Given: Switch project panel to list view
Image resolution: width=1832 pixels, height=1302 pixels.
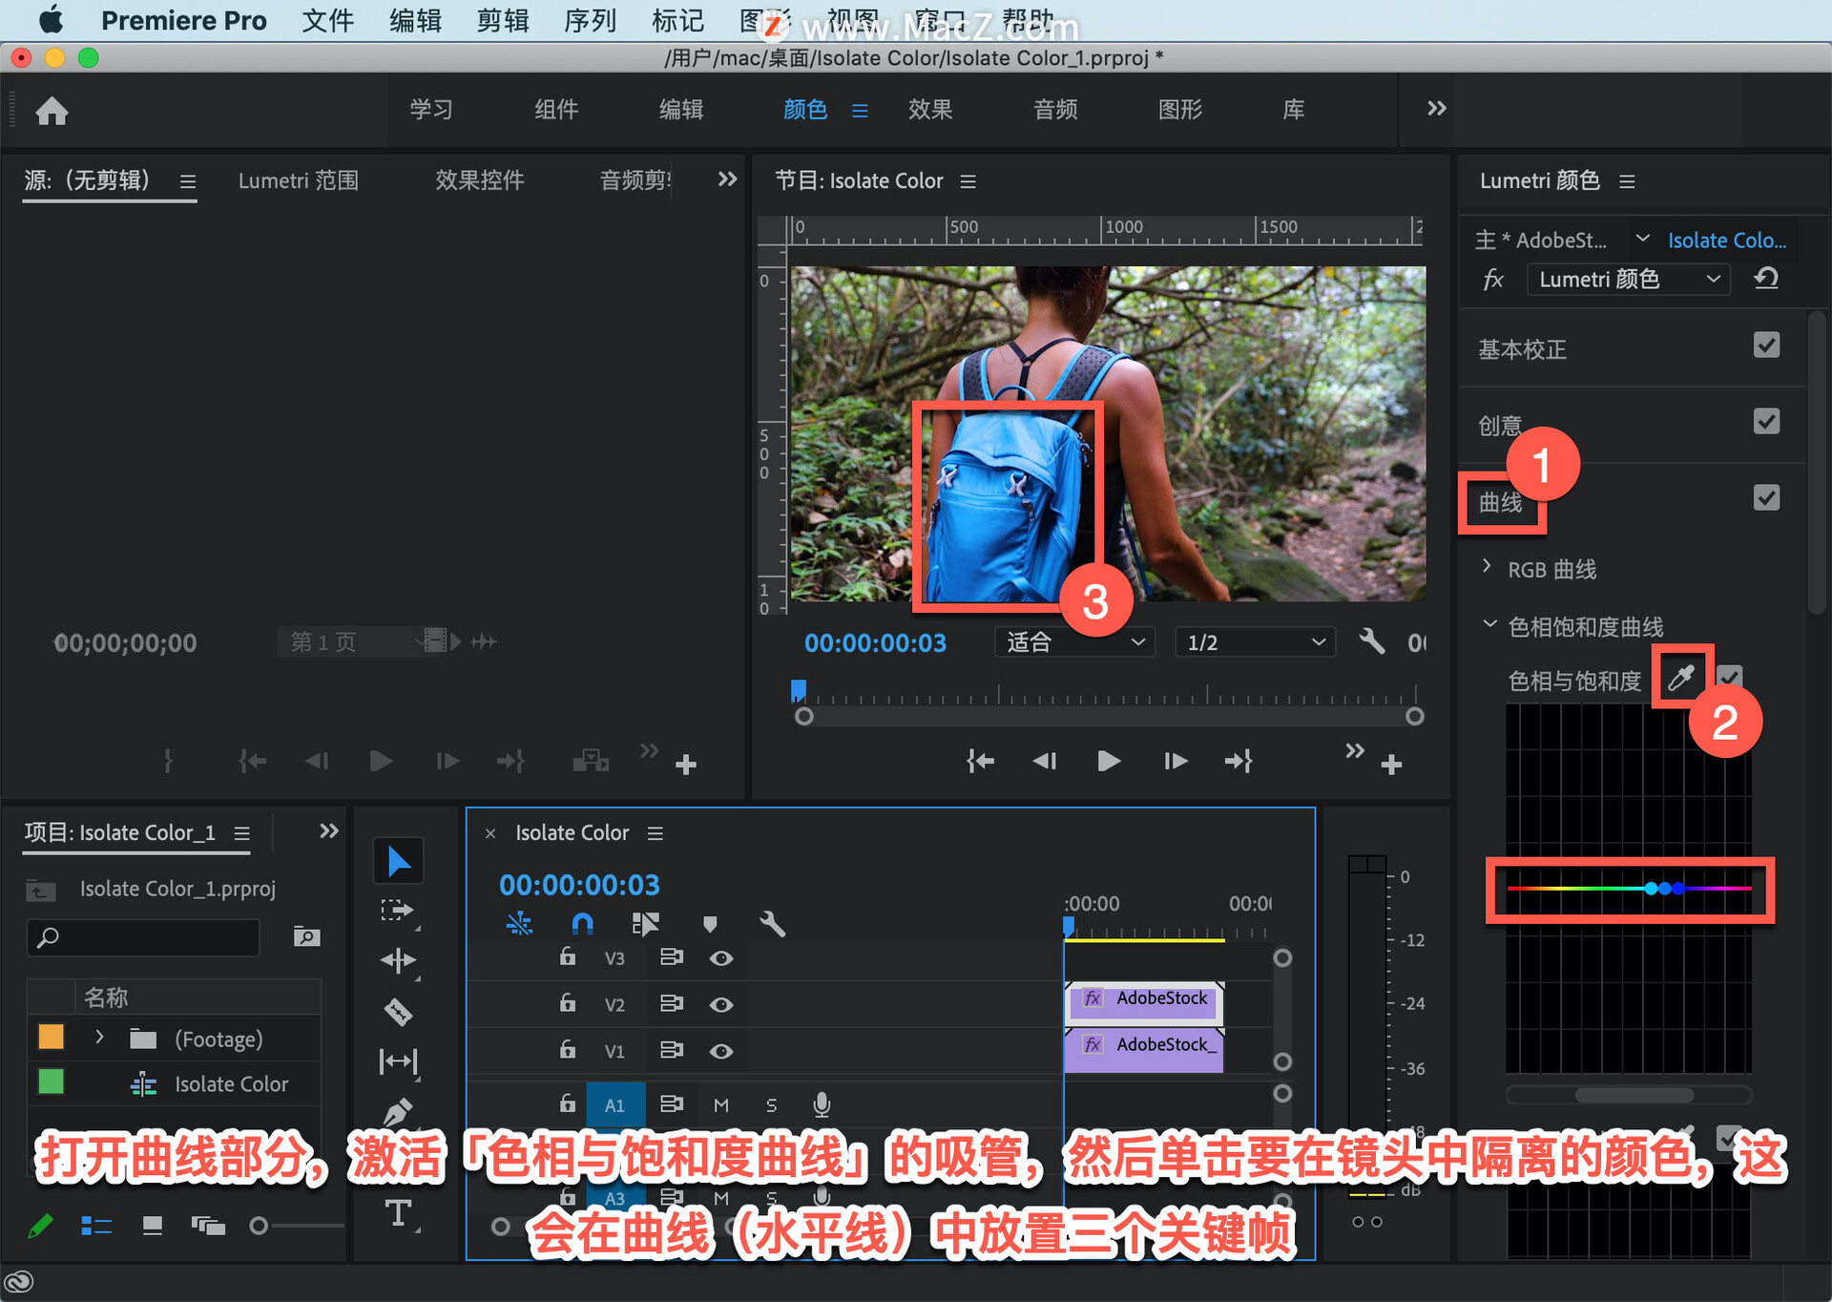Looking at the screenshot, I should coord(96,1225).
